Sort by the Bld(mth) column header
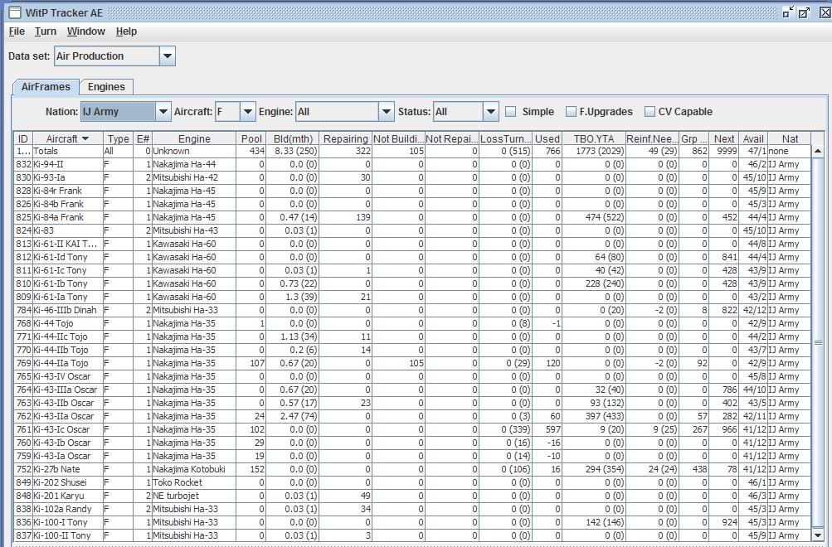The image size is (832, 547). click(293, 139)
